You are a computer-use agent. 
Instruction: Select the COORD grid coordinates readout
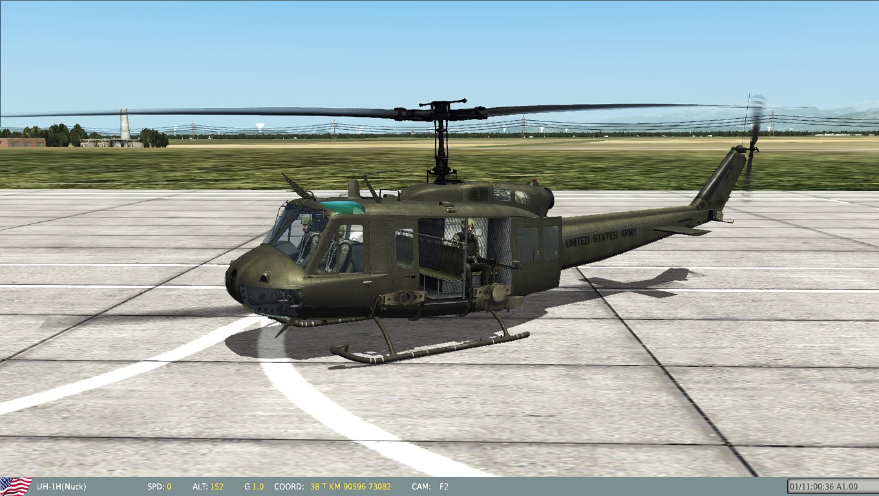(350, 486)
